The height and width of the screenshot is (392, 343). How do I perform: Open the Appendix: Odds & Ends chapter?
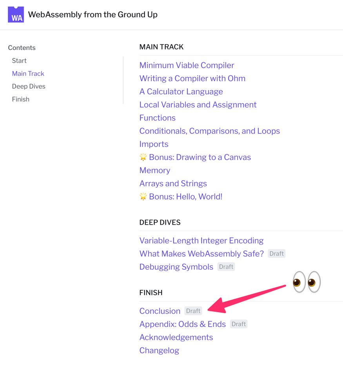pyautogui.click(x=182, y=324)
